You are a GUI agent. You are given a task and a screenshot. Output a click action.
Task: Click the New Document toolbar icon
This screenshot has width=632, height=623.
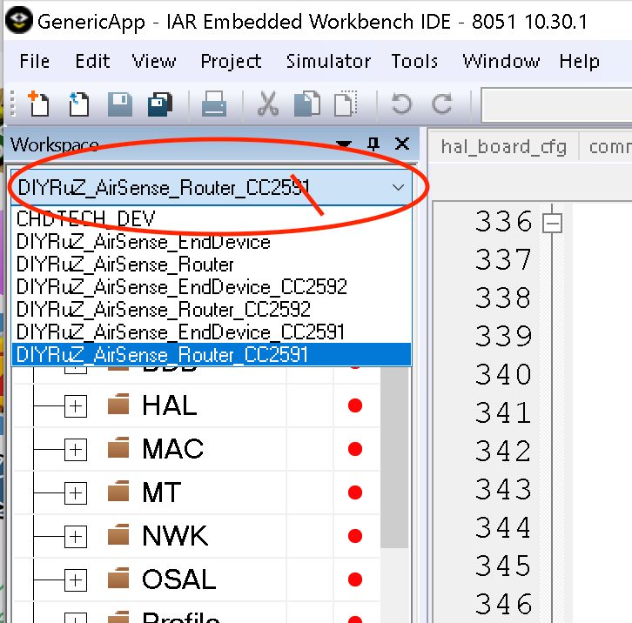tap(38, 104)
